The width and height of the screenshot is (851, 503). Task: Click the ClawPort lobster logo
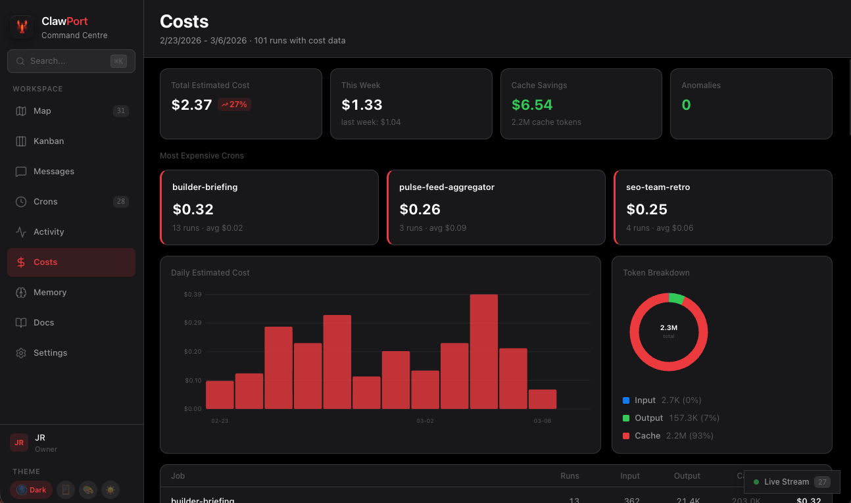click(x=20, y=28)
